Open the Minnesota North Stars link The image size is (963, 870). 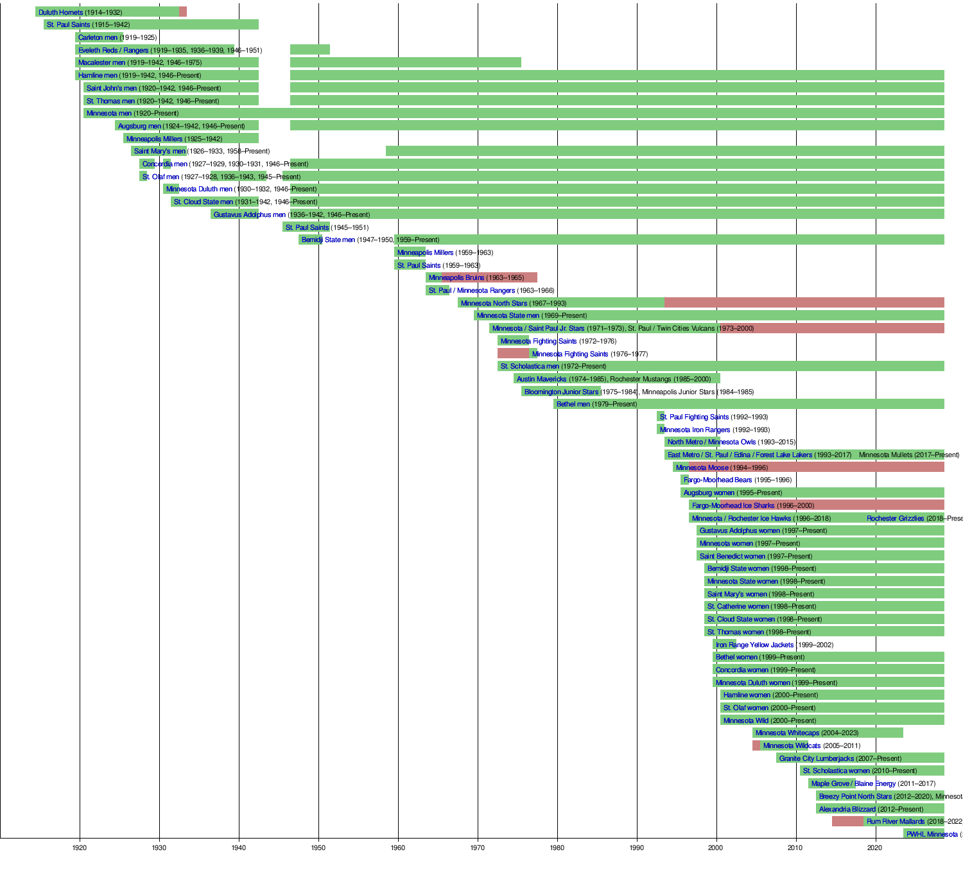[x=494, y=303]
